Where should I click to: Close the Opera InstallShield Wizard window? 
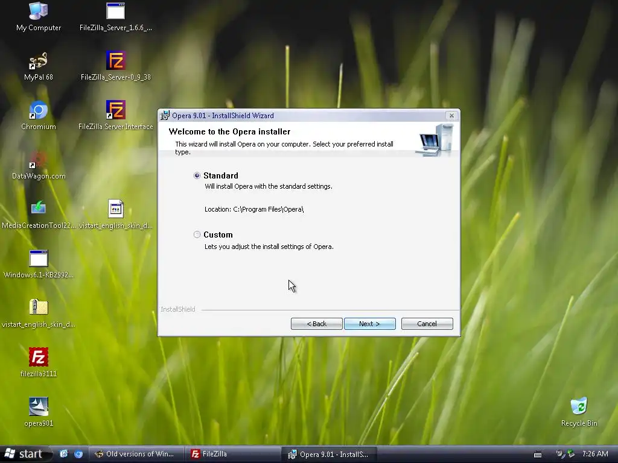451,115
